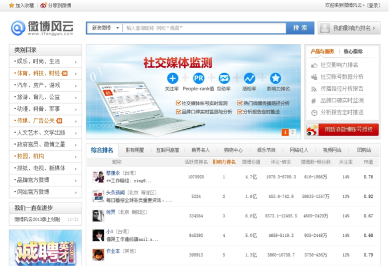The image size is (389, 266).
Task: Click the 分析报告定时推送 checkmark in the banner
Action: pos(259,112)
